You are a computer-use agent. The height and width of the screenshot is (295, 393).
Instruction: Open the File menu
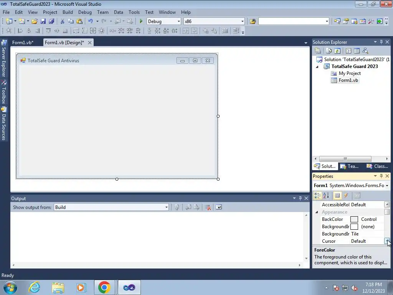[6, 12]
